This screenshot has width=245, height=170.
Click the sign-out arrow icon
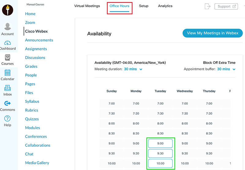[208, 6]
